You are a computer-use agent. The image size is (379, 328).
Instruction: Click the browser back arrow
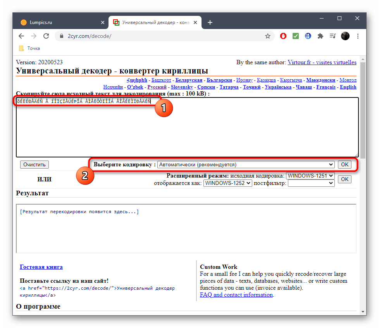(21, 36)
